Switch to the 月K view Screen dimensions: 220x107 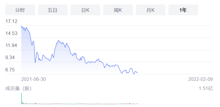click(151, 10)
